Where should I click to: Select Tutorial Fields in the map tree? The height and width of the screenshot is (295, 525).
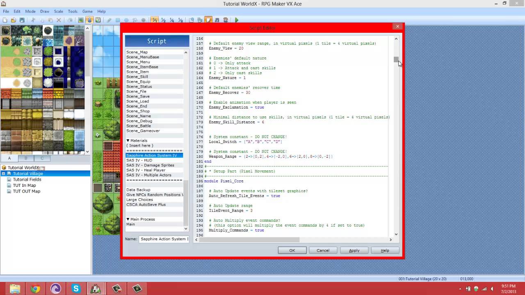tap(27, 179)
